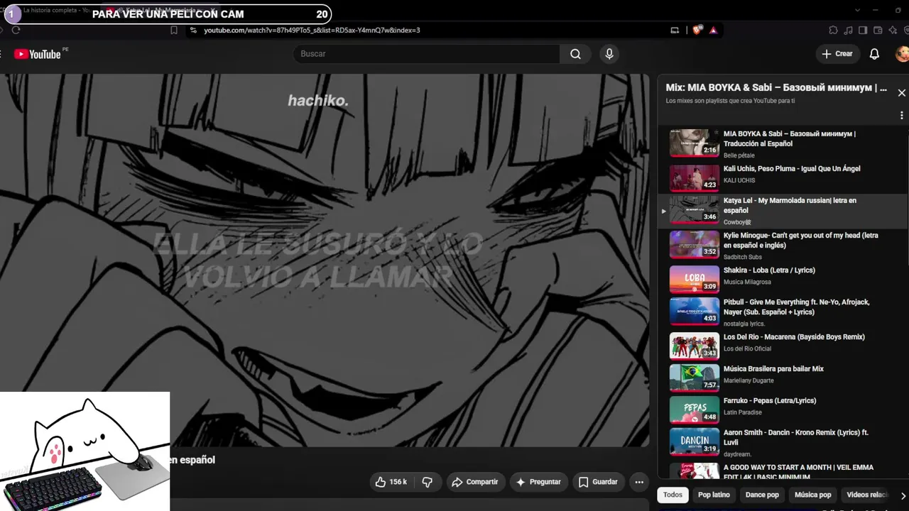Screen dimensions: 909x511
Task: Start voice search with the microphone
Action: coord(609,54)
